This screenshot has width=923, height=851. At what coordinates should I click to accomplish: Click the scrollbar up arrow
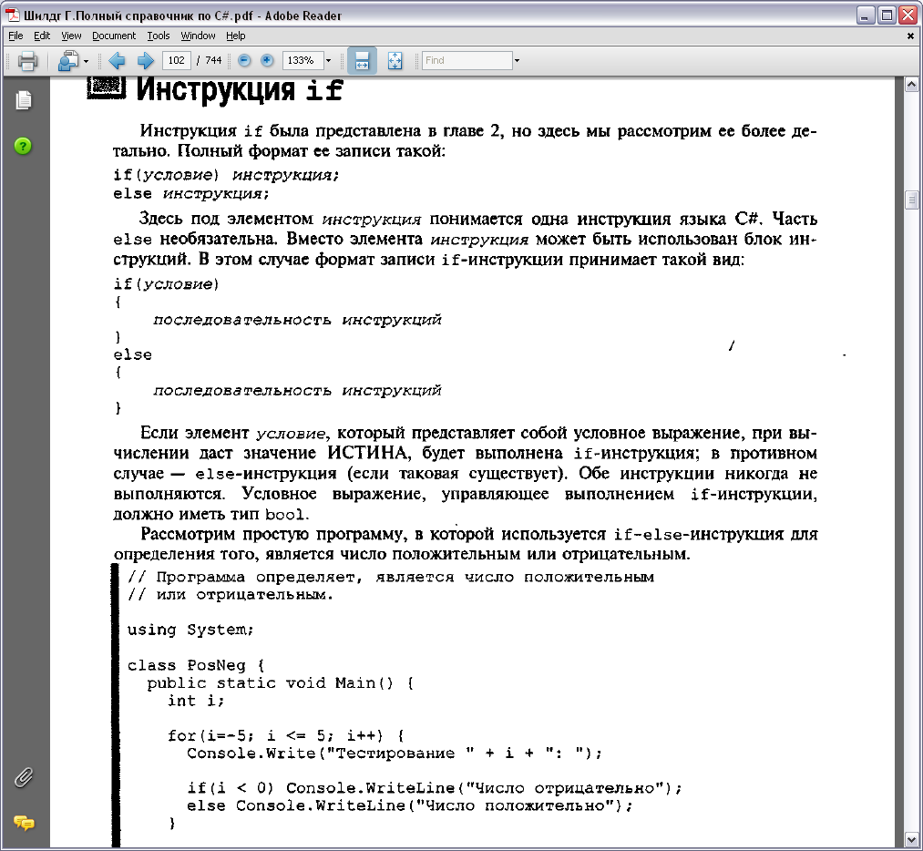pos(911,85)
